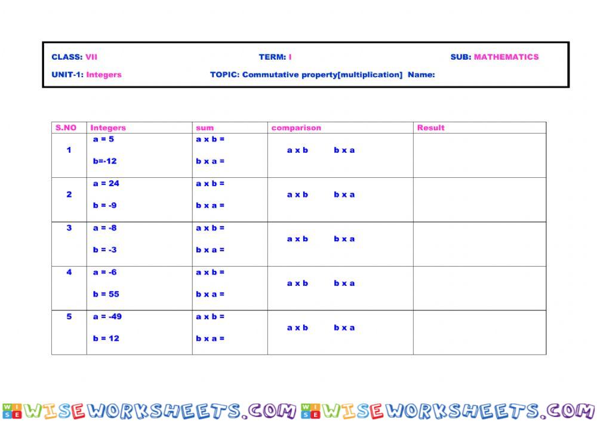
Task: Click 'b x a =' in row 1 sum
Action: pos(210,161)
